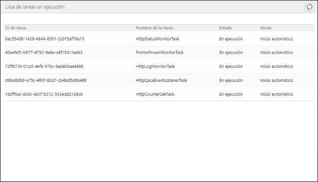This screenshot has width=318, height=182.
Task: Click task ID 8ac55408-1429-4844-8581-2c015af76a13
Action: 45,39
